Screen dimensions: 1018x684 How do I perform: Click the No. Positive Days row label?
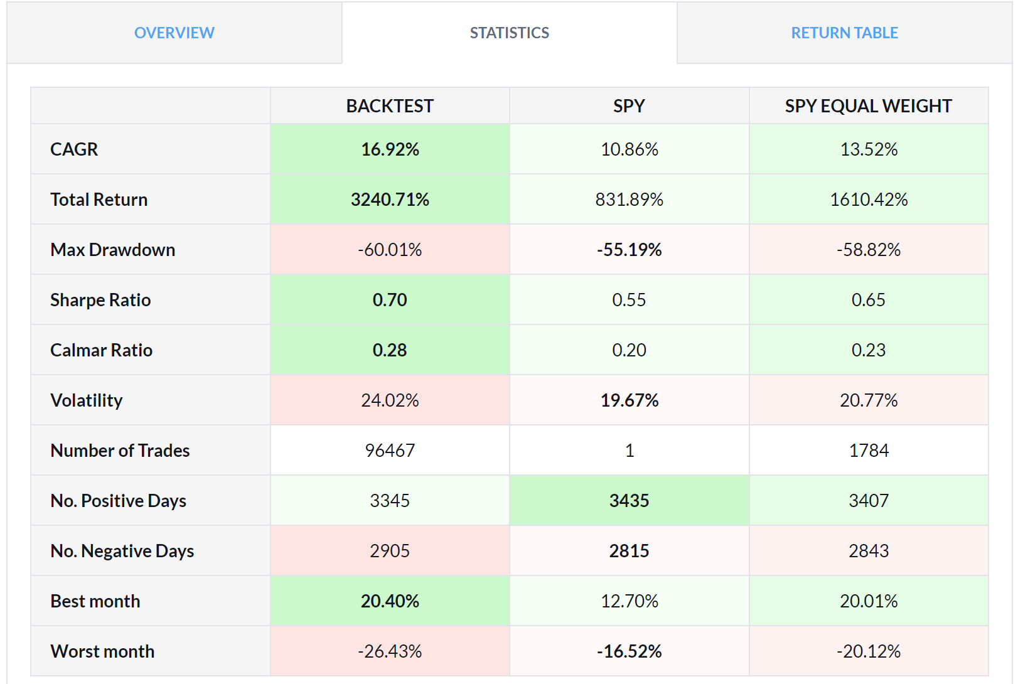119,501
